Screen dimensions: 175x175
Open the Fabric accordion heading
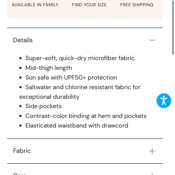click(x=22, y=151)
